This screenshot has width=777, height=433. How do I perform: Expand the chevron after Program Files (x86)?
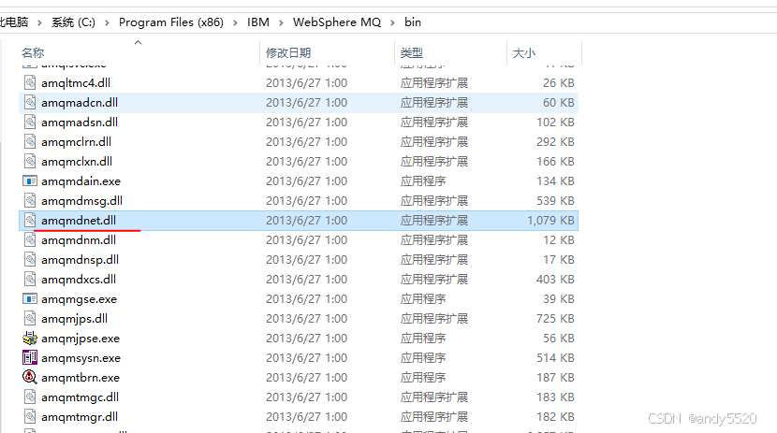235,22
